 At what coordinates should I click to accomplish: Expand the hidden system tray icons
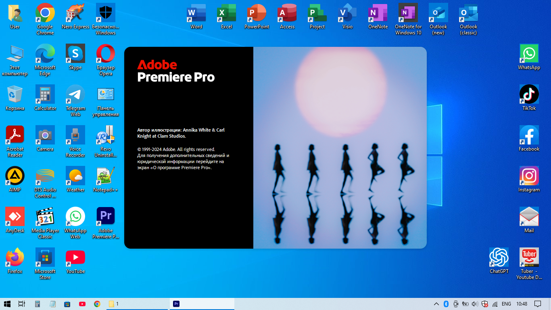click(x=436, y=304)
